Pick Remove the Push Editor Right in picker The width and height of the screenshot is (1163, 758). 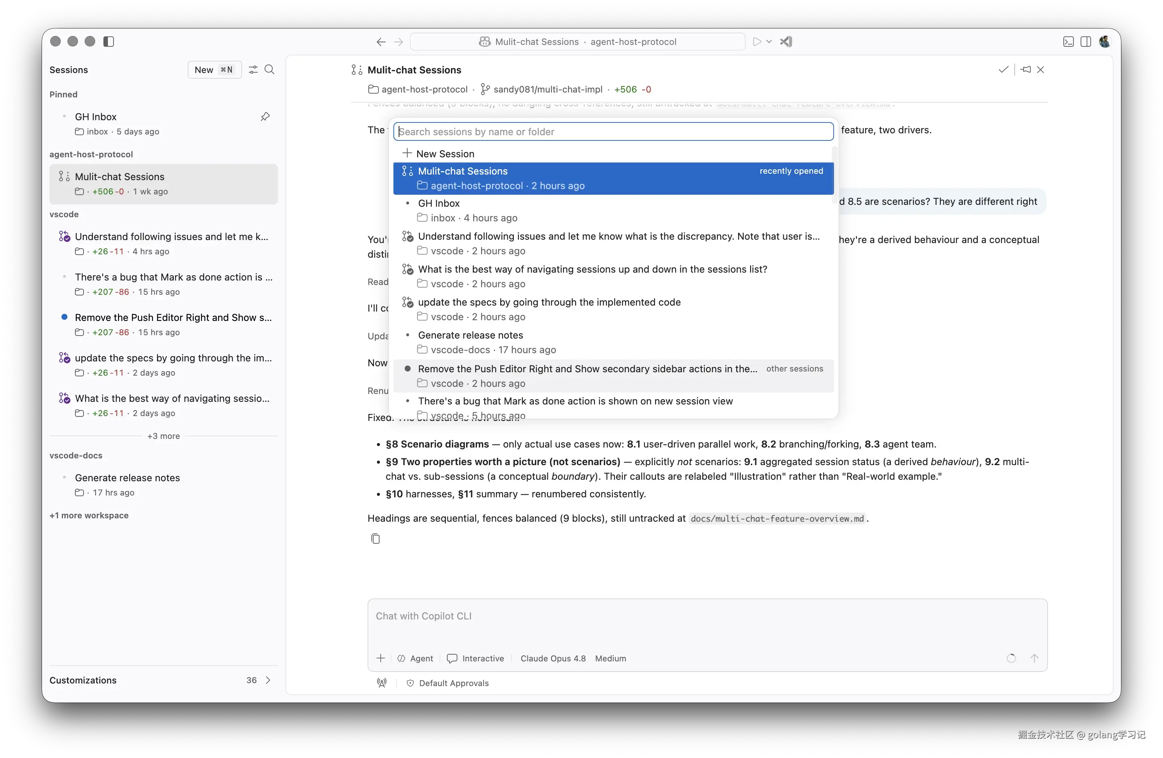coord(614,376)
